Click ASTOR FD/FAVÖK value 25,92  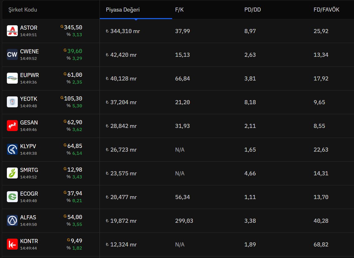pyautogui.click(x=321, y=31)
